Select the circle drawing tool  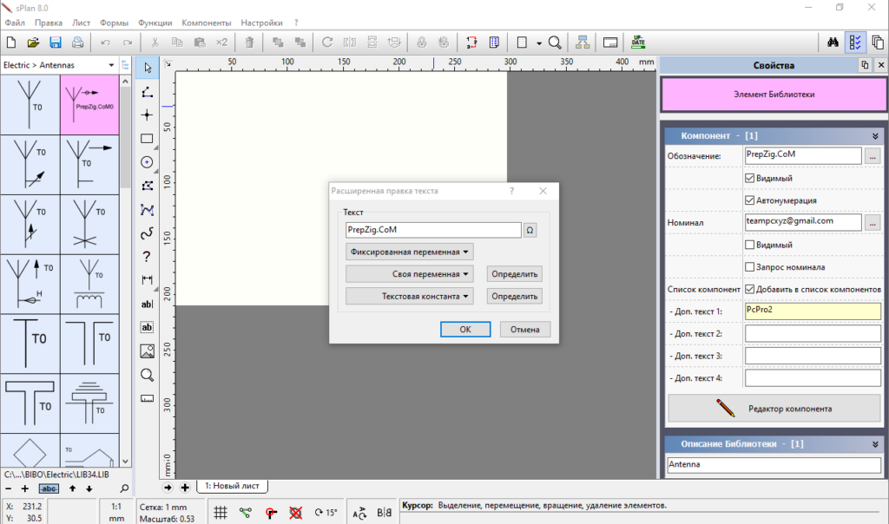coord(147,162)
